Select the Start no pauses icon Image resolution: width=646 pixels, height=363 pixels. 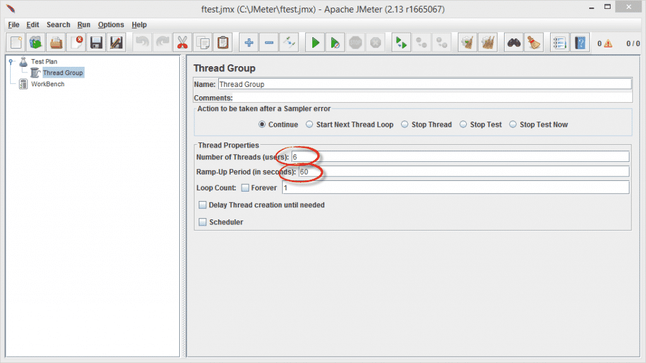[x=334, y=42]
